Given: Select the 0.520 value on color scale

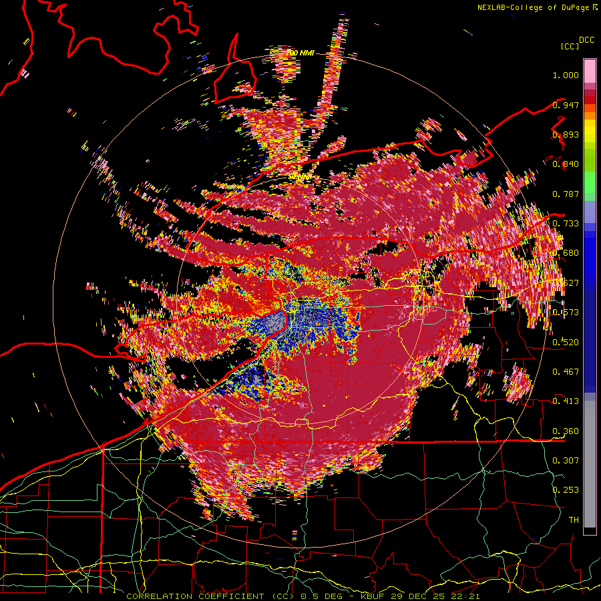Looking at the screenshot, I should [566, 342].
